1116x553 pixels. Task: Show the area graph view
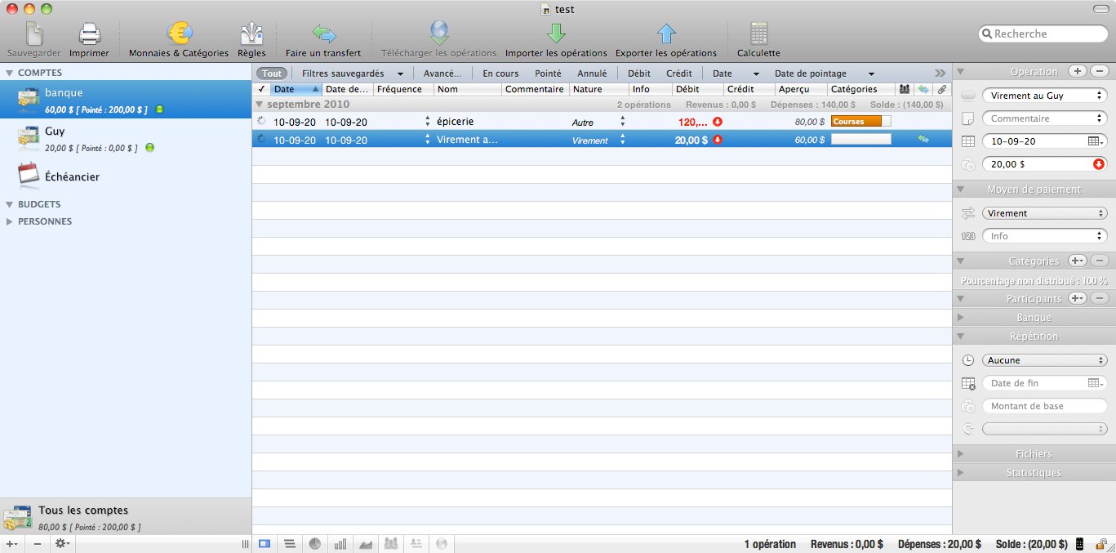tap(366, 543)
